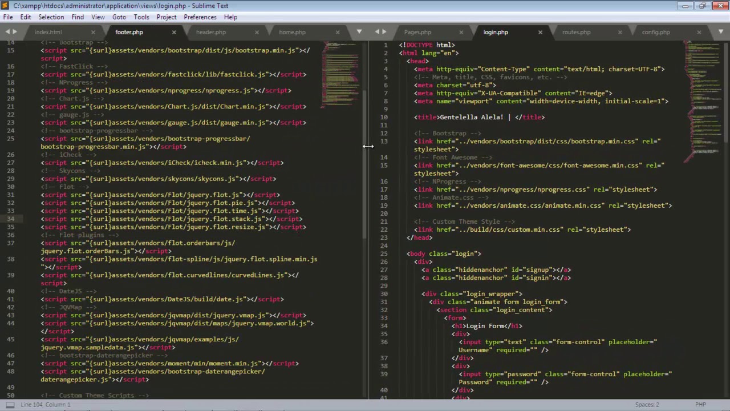Click 'Line 104, Column 1' in status bar
Viewport: 730px width, 411px height.
pyautogui.click(x=46, y=405)
